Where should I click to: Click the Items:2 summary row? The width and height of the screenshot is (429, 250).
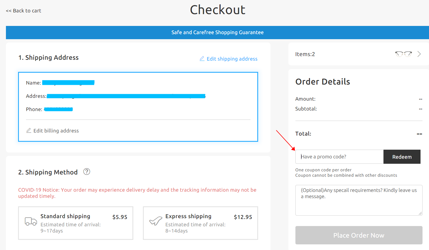[359, 54]
